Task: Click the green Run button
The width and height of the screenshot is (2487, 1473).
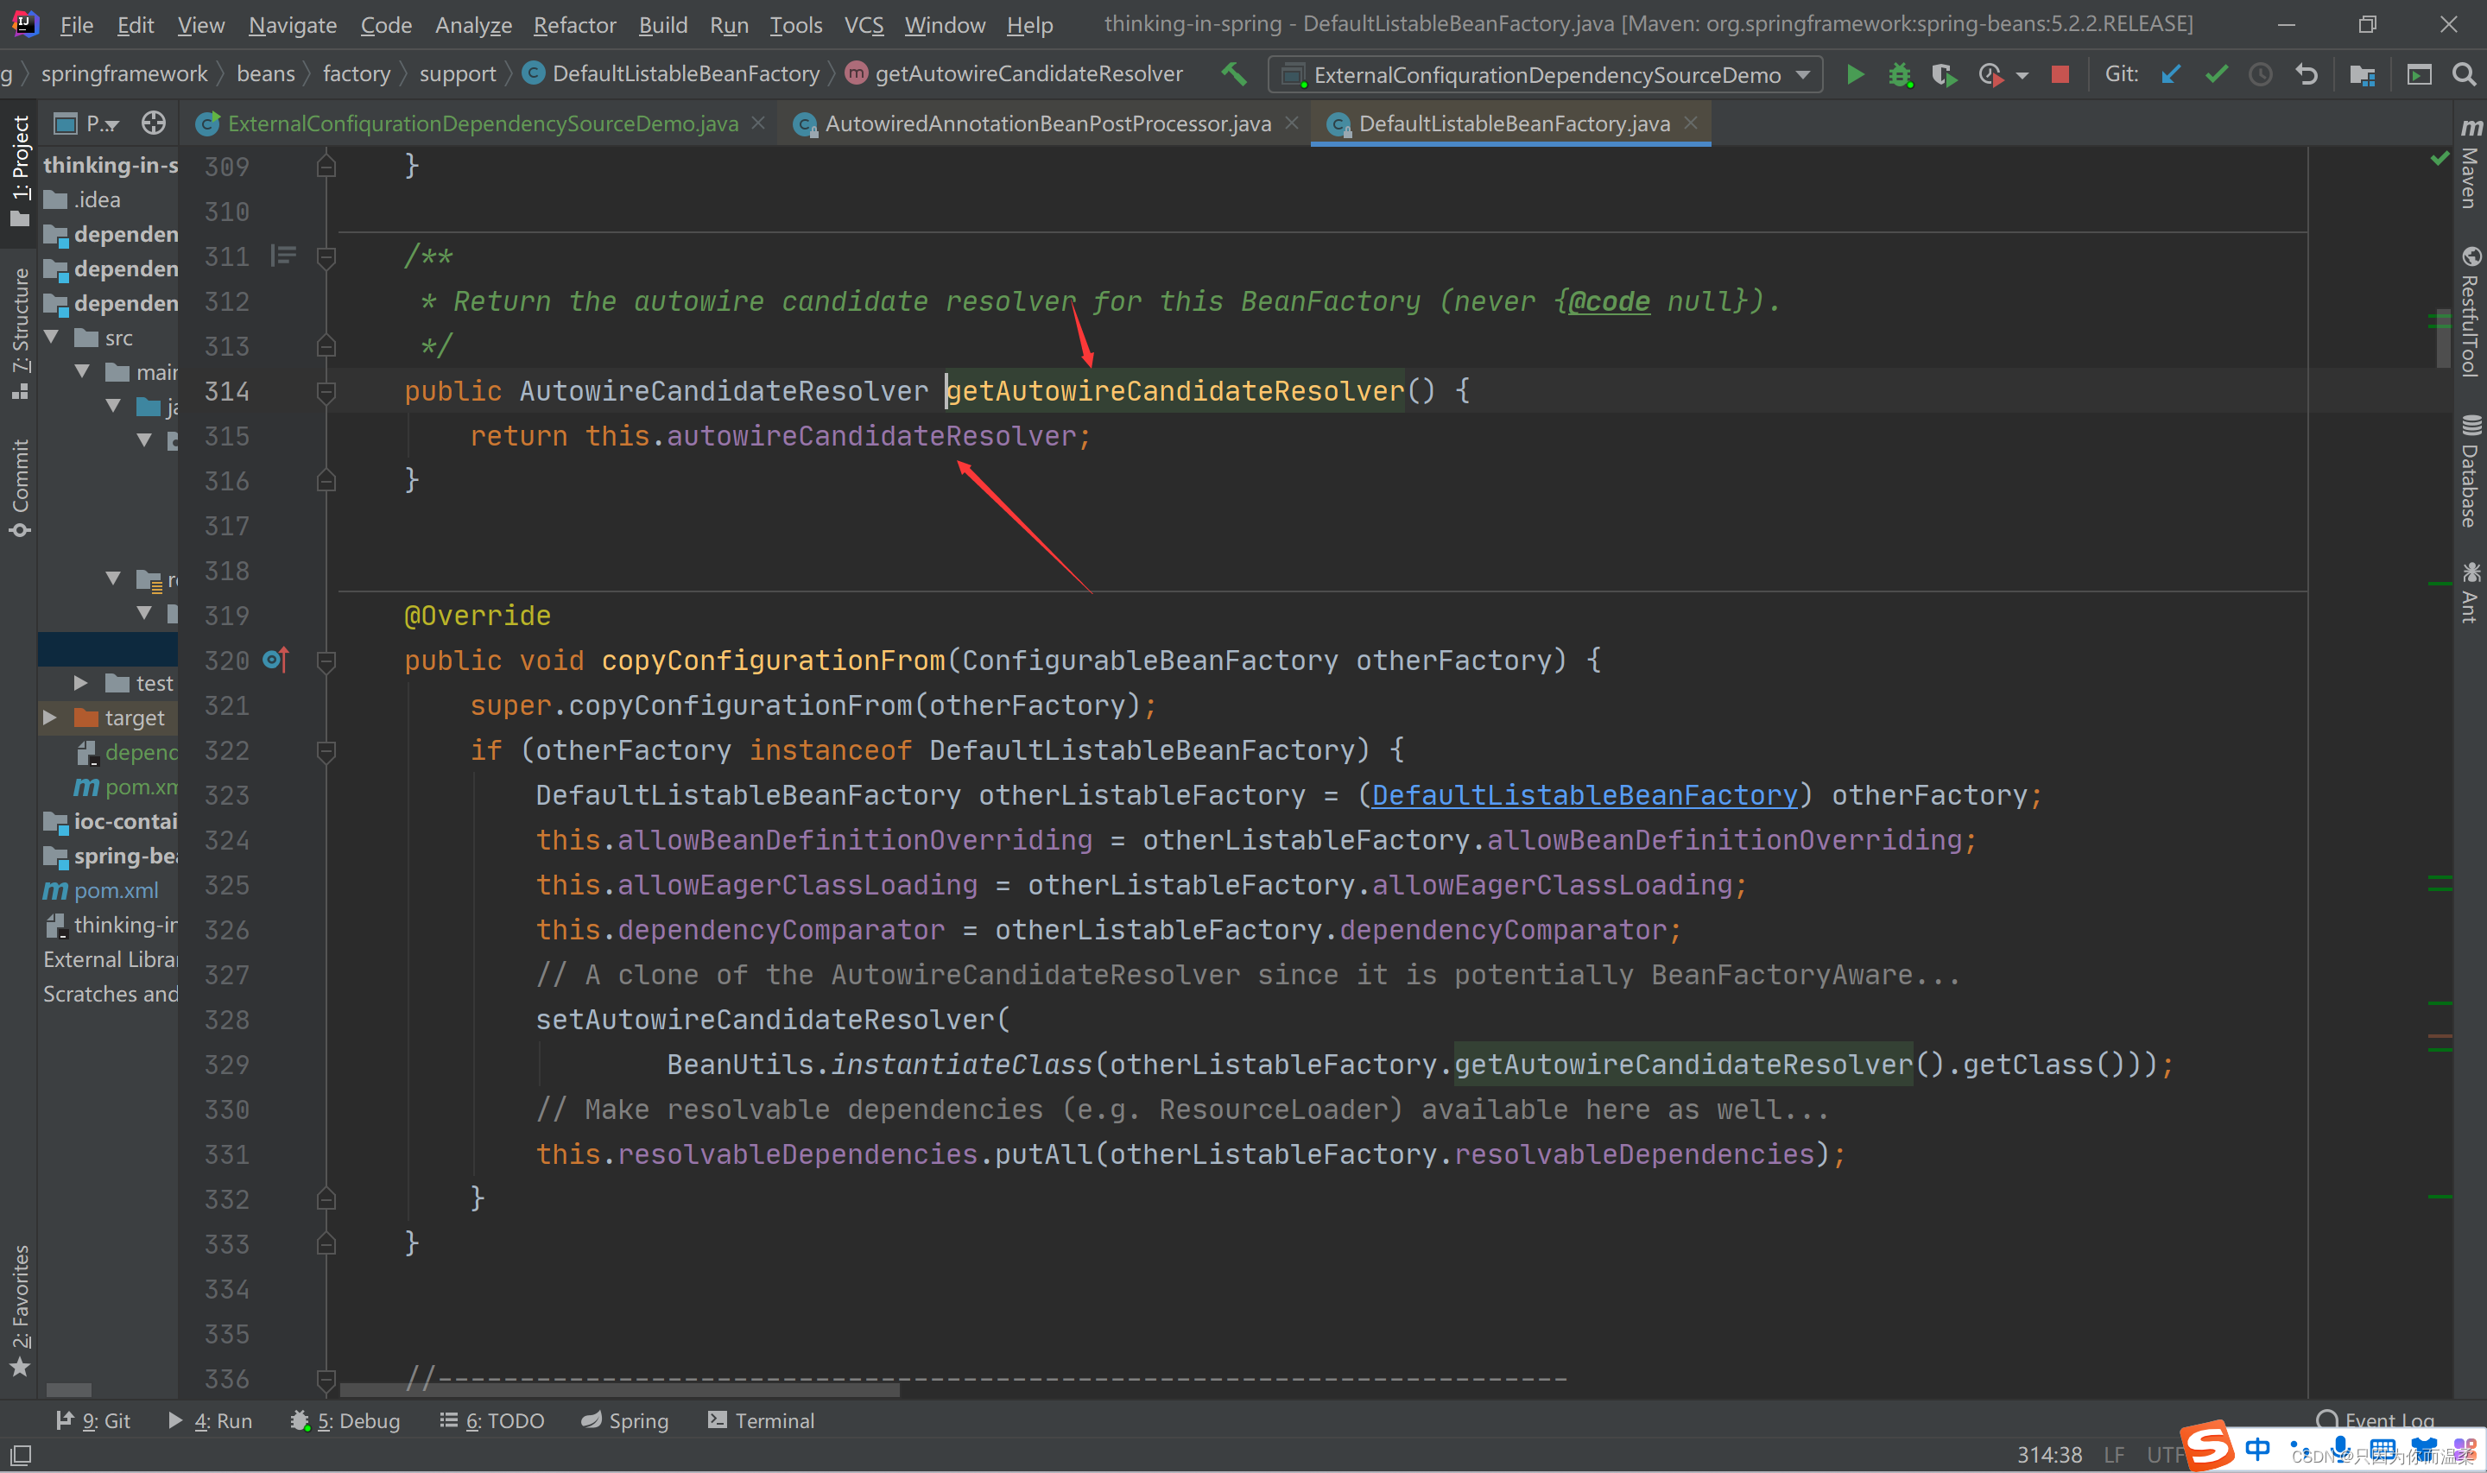Action: pyautogui.click(x=1854, y=74)
